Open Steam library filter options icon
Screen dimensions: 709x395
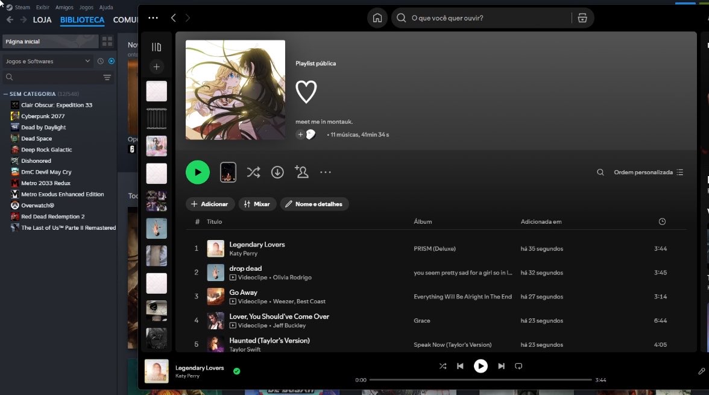coord(107,77)
